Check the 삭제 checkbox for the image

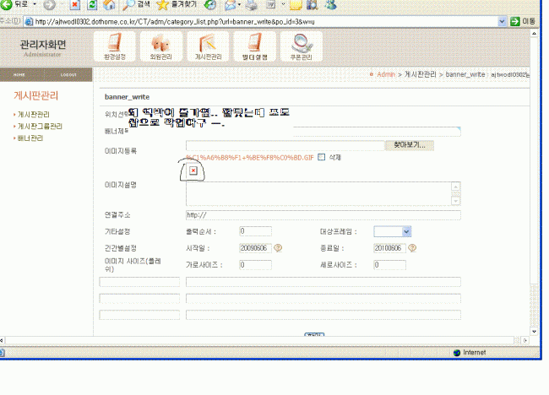coord(321,158)
